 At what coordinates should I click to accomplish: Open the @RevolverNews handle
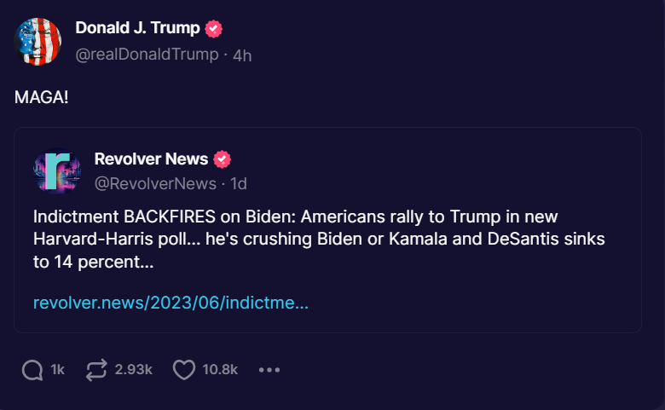156,183
